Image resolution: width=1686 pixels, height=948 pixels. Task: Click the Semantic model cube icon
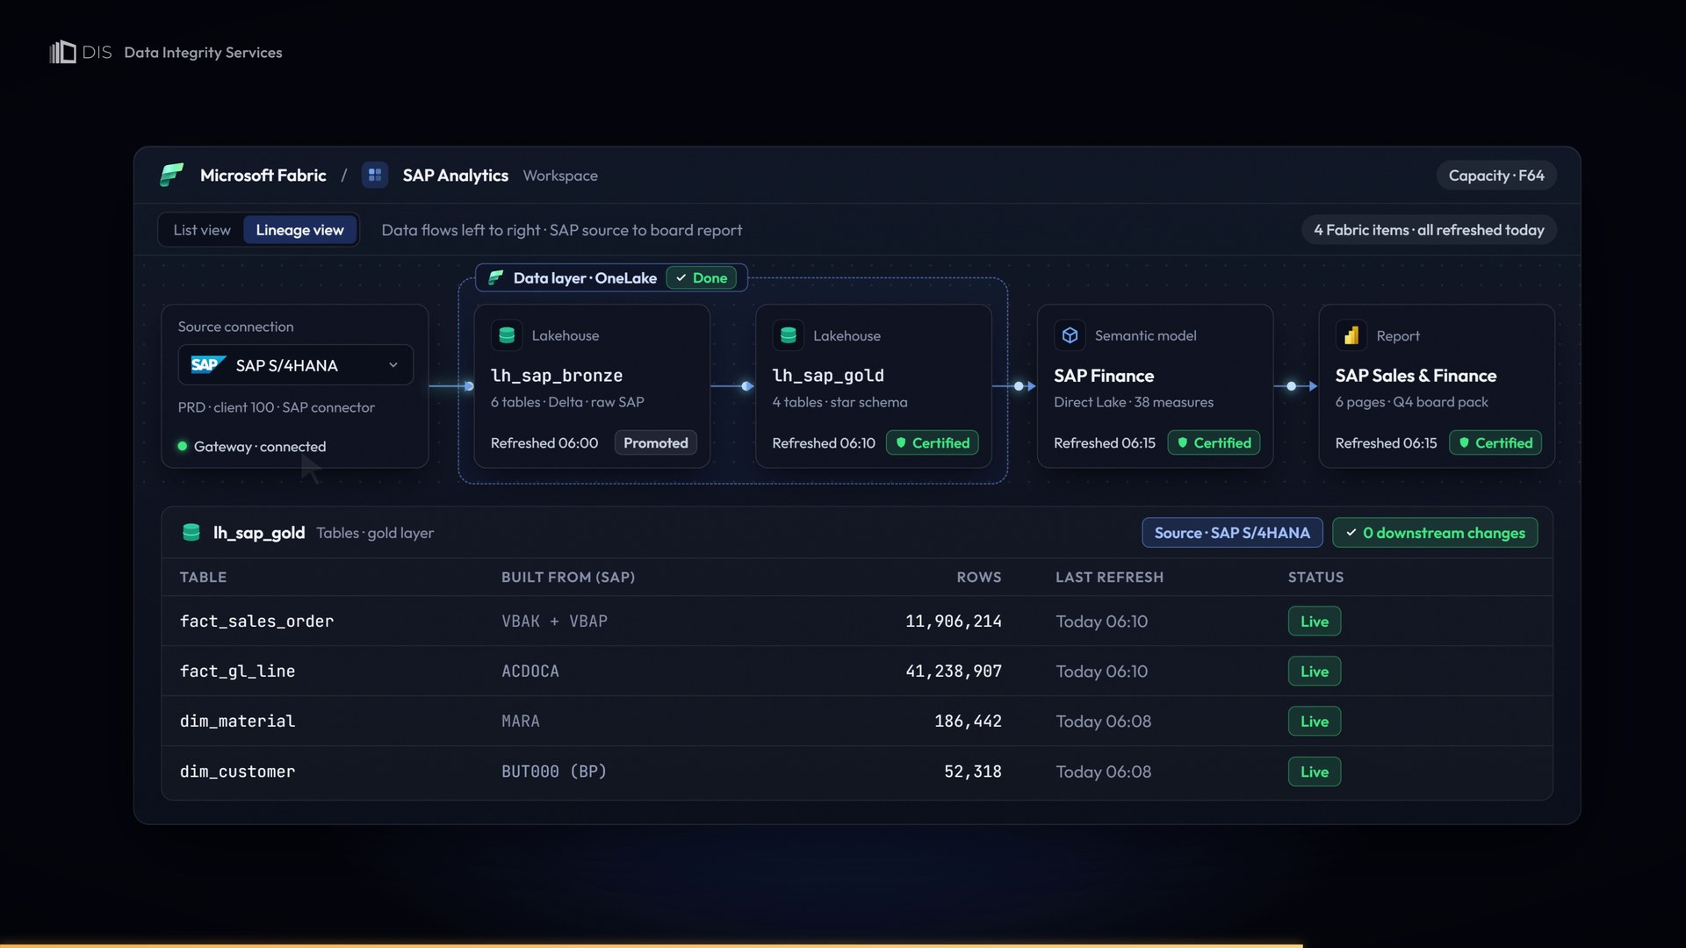pyautogui.click(x=1070, y=335)
